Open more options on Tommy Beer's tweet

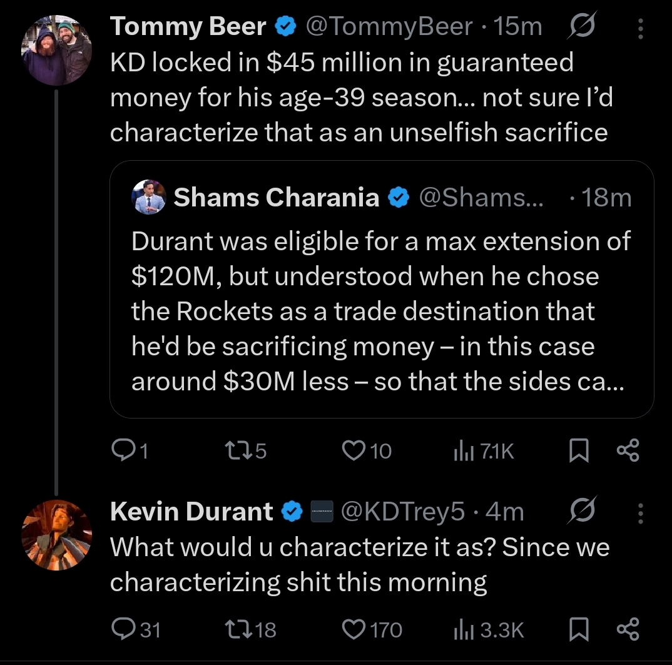[640, 28]
